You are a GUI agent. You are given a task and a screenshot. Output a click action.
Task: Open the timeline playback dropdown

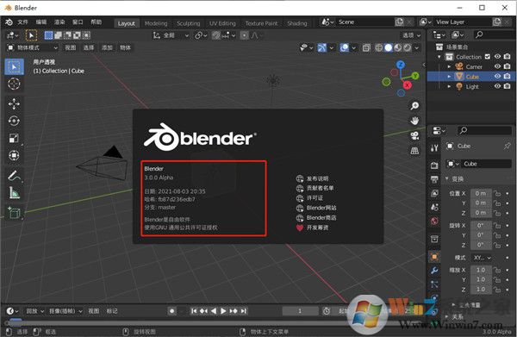pyautogui.click(x=35, y=311)
